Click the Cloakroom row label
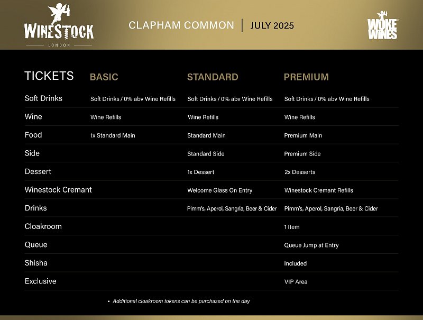423x320 pixels. coord(43,226)
